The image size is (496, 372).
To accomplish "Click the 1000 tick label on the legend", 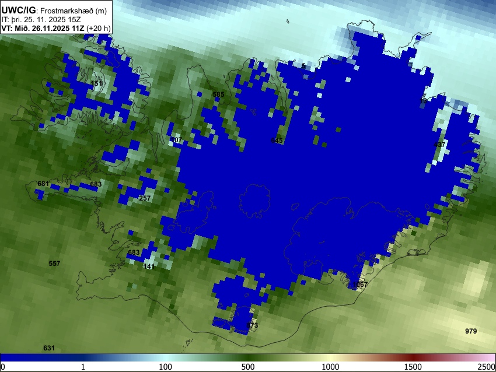I will pyautogui.click(x=330, y=367).
